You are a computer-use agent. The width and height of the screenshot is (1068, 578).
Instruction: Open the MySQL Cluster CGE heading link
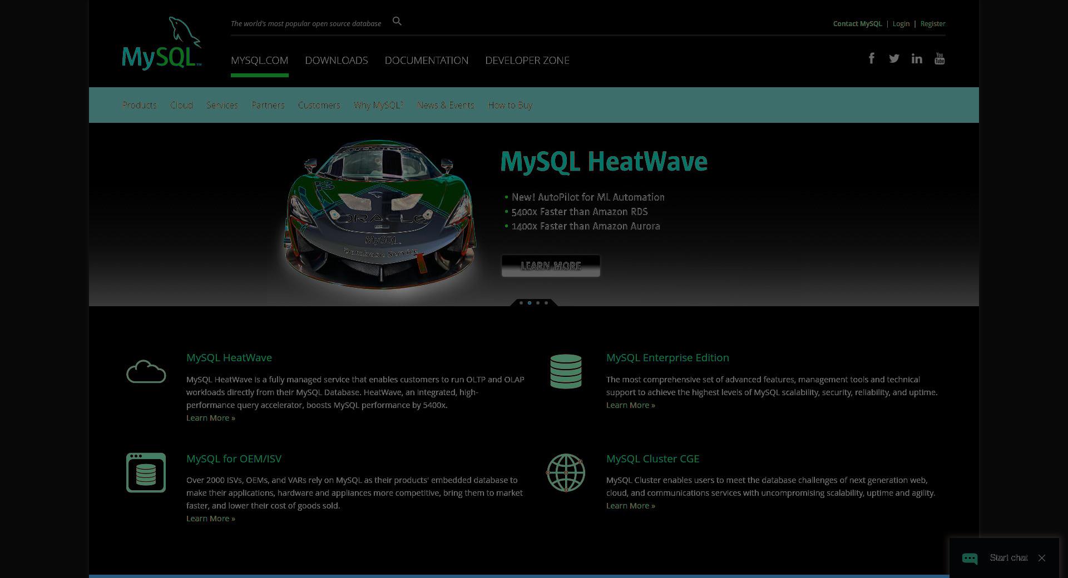click(x=652, y=459)
